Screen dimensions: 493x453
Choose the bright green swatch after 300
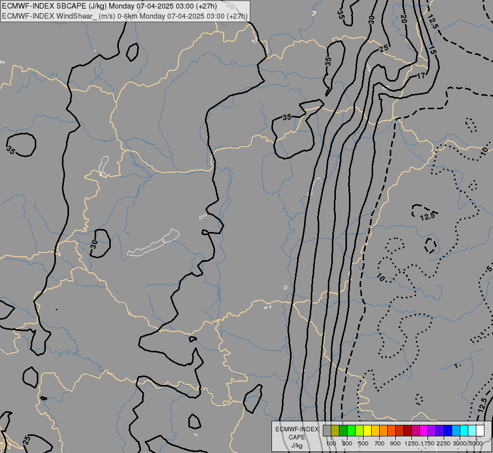pyautogui.click(x=351, y=431)
